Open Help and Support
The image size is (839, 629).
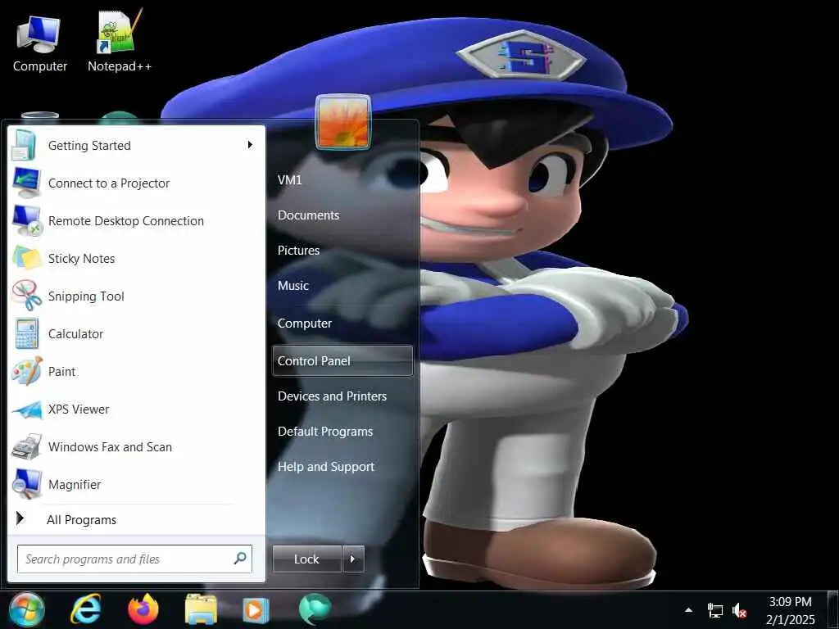point(326,467)
